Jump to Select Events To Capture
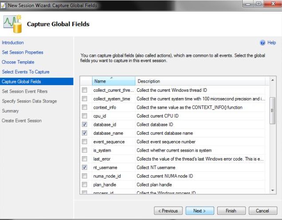Viewport: 282px width, 220px height. click(26, 72)
